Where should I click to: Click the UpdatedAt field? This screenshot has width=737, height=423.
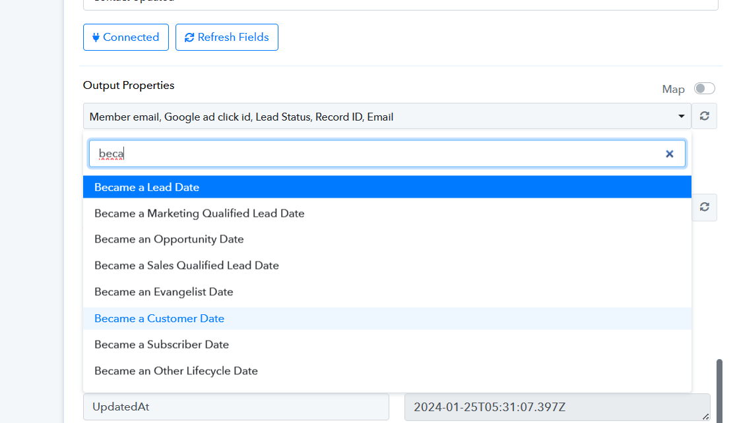236,407
